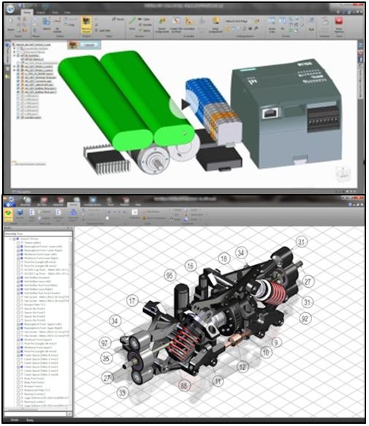Select balloon number 92
The height and width of the screenshot is (426, 369).
point(305,318)
